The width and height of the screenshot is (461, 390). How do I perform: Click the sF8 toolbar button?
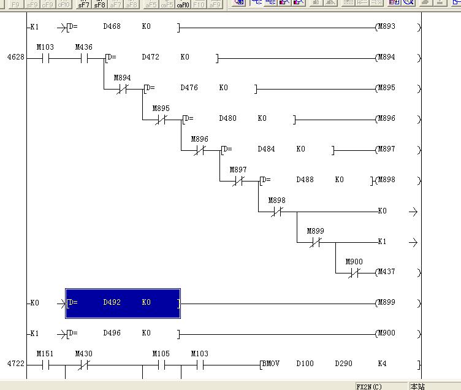[x=100, y=4]
